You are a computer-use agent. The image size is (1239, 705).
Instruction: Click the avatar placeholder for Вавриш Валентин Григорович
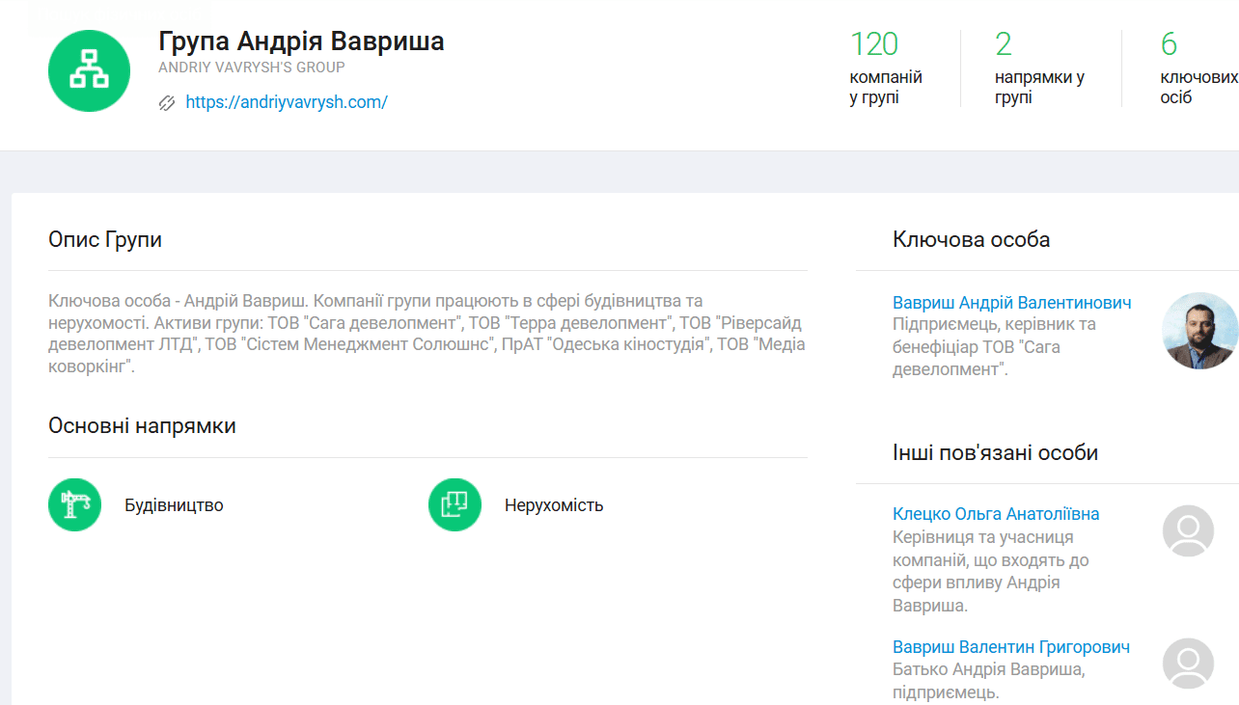coord(1188,664)
